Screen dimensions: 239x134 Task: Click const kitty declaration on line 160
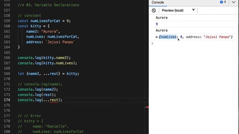click(34, 26)
